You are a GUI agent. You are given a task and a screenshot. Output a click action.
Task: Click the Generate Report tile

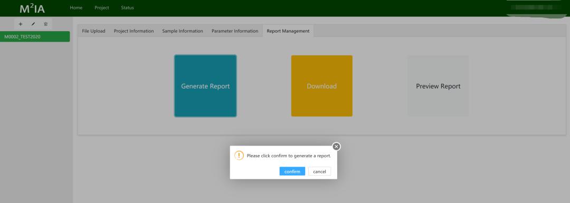tap(205, 86)
